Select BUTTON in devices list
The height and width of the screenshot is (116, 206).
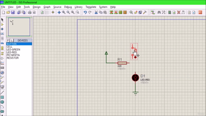pos(19,44)
